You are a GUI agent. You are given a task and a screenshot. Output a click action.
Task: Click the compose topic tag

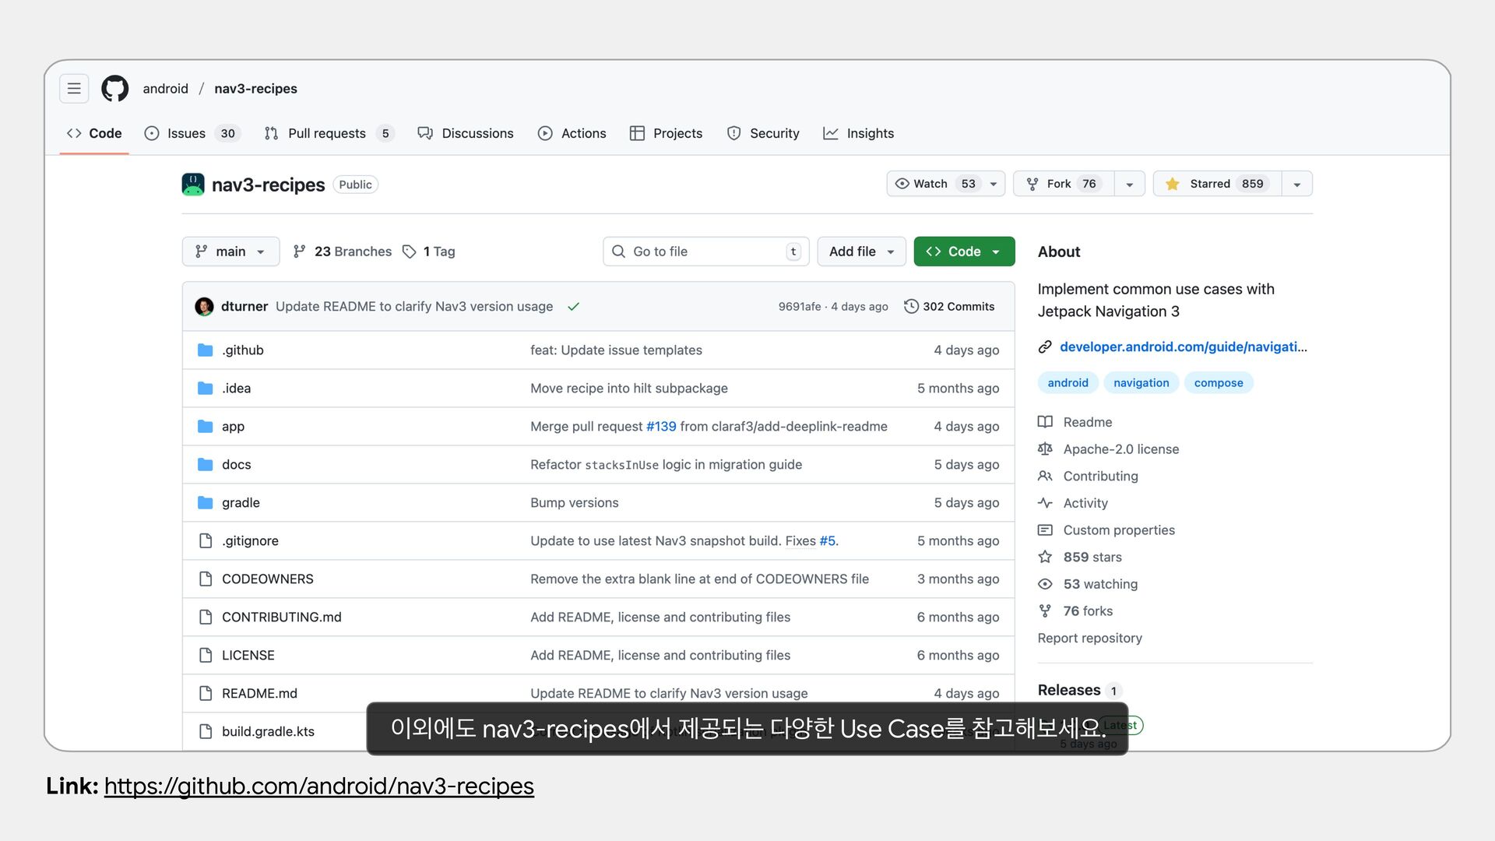(x=1218, y=383)
